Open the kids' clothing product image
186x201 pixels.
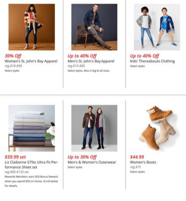pos(157,27)
